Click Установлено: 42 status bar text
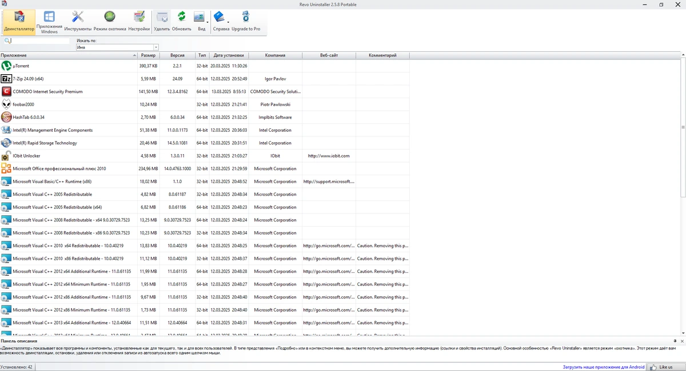Screen dimensions: 686x371 [17, 367]
